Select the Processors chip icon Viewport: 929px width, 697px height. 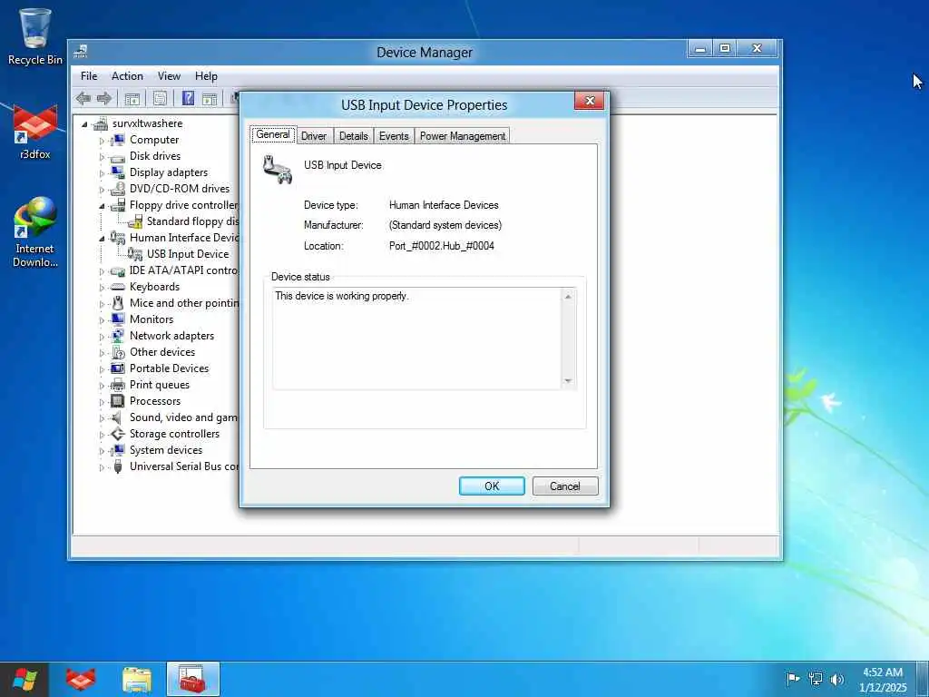(118, 401)
